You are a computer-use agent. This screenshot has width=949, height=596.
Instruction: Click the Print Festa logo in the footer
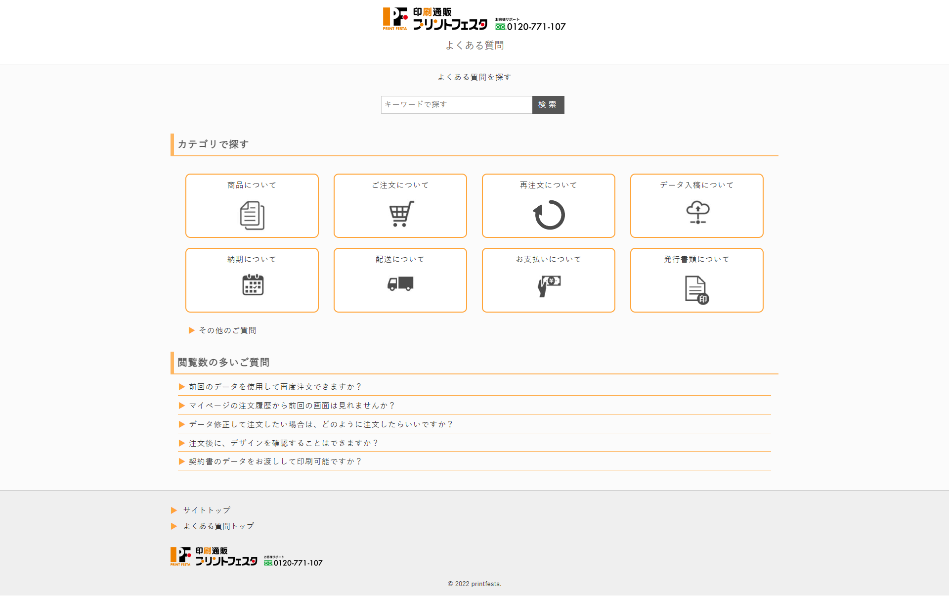(x=214, y=556)
